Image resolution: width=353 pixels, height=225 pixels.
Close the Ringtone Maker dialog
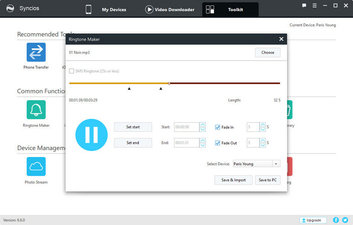coord(281,39)
